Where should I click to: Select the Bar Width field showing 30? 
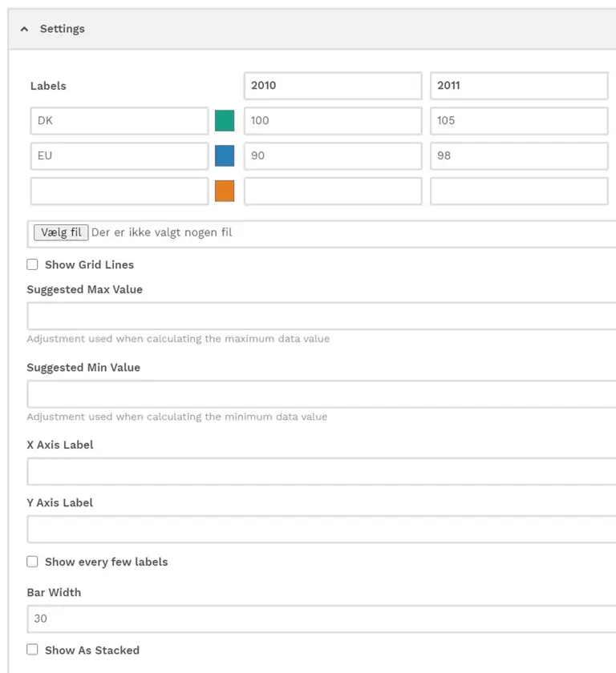(x=322, y=619)
